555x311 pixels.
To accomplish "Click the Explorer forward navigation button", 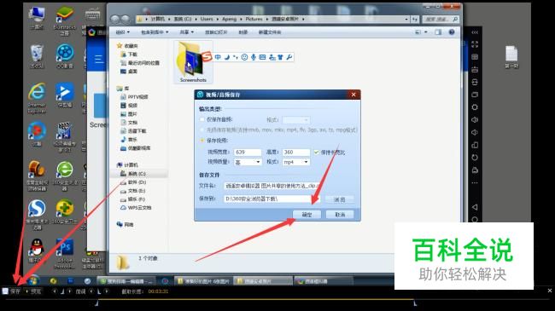I will pyautogui.click(x=126, y=19).
